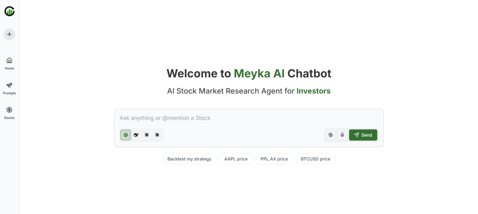Select the last starburst model icon
Image resolution: width=478 pixels, height=214 pixels.
point(157,135)
